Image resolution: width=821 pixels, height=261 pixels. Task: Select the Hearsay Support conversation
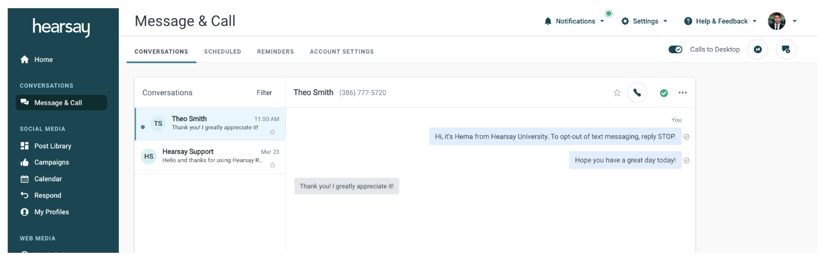point(210,157)
